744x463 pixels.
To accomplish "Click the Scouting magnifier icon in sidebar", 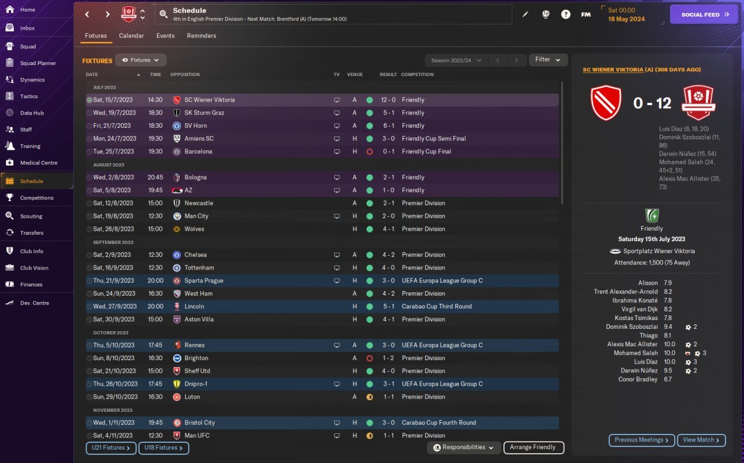I will click(x=9, y=216).
